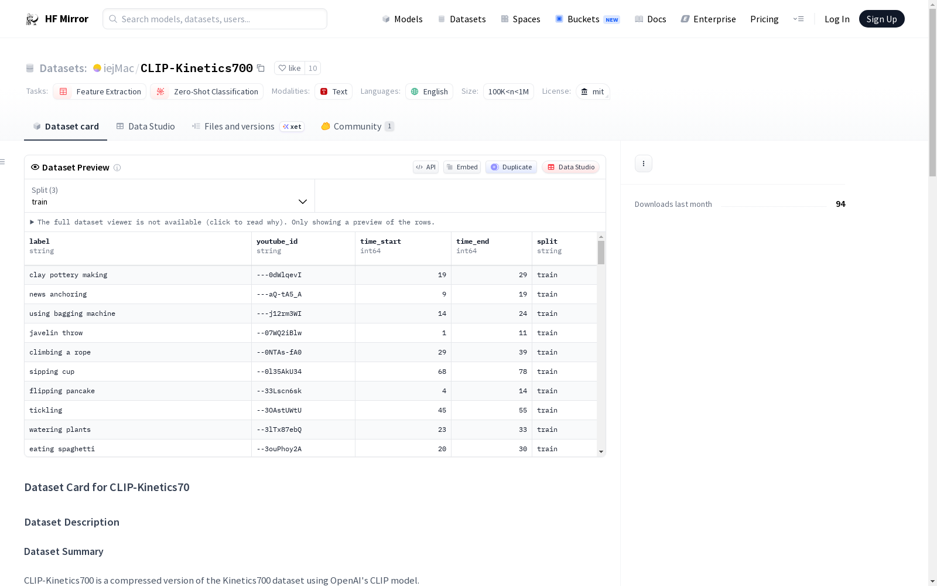Screen dimensions: 937x586
Task: Open the Split train dropdown
Action: (170, 196)
